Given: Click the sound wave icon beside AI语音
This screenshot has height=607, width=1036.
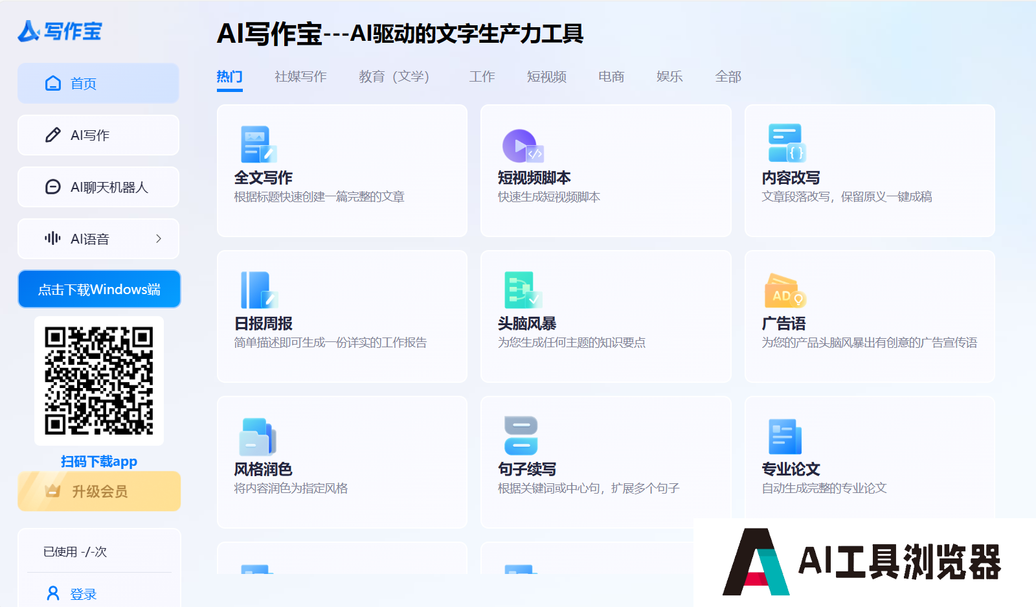Looking at the screenshot, I should tap(53, 238).
